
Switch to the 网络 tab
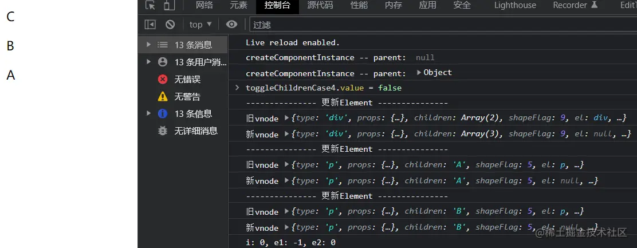[205, 5]
